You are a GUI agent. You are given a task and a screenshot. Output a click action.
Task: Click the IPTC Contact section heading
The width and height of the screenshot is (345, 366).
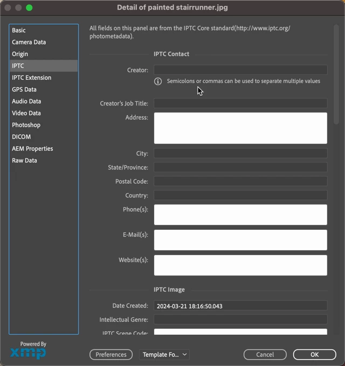pos(171,54)
